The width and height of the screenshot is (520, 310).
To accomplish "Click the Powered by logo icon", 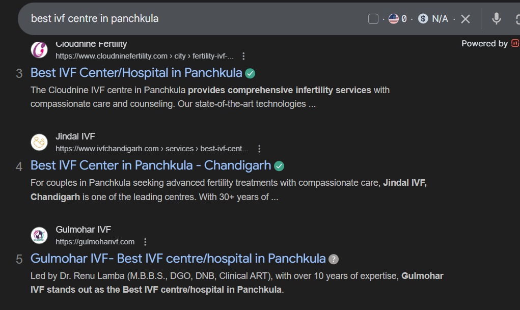I will click(x=515, y=43).
